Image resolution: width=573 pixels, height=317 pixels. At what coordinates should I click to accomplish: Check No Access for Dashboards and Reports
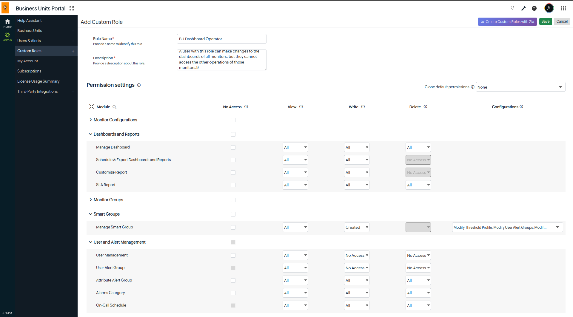[233, 134]
